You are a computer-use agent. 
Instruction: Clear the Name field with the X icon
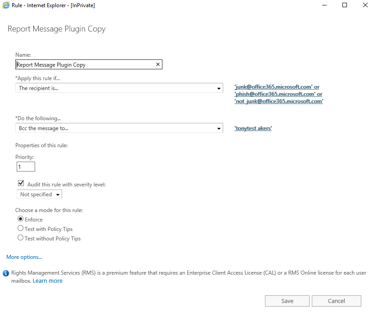[158, 64]
